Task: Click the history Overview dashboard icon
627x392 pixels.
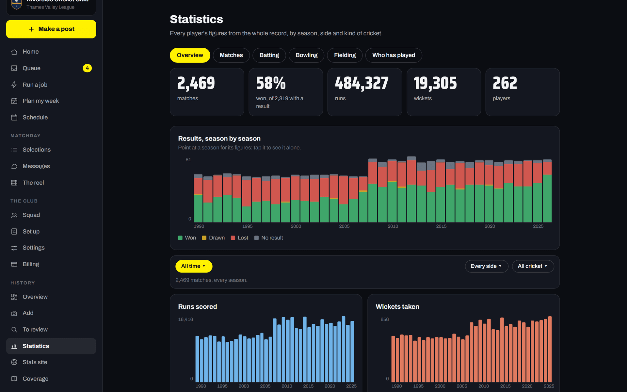Action: coord(14,297)
